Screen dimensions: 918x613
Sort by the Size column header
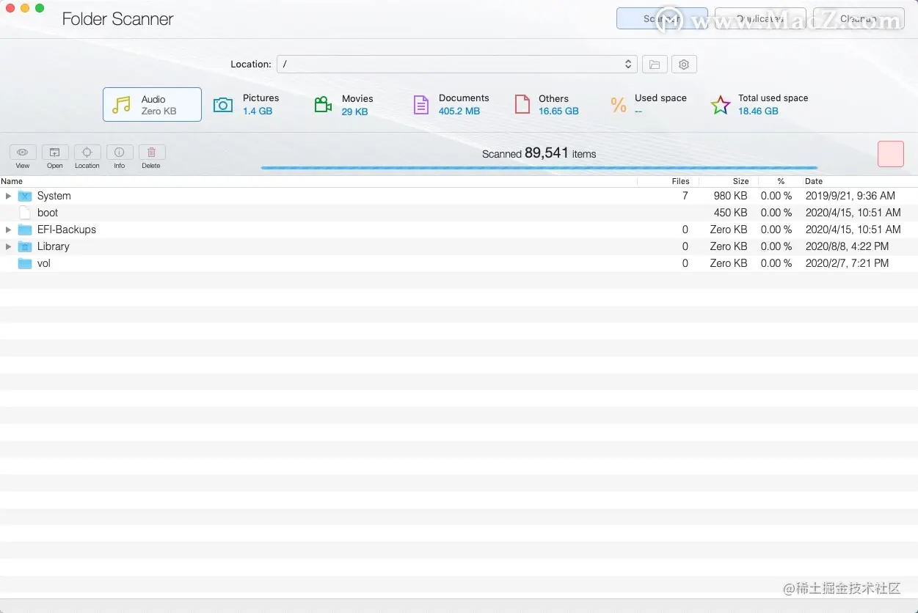[740, 181]
